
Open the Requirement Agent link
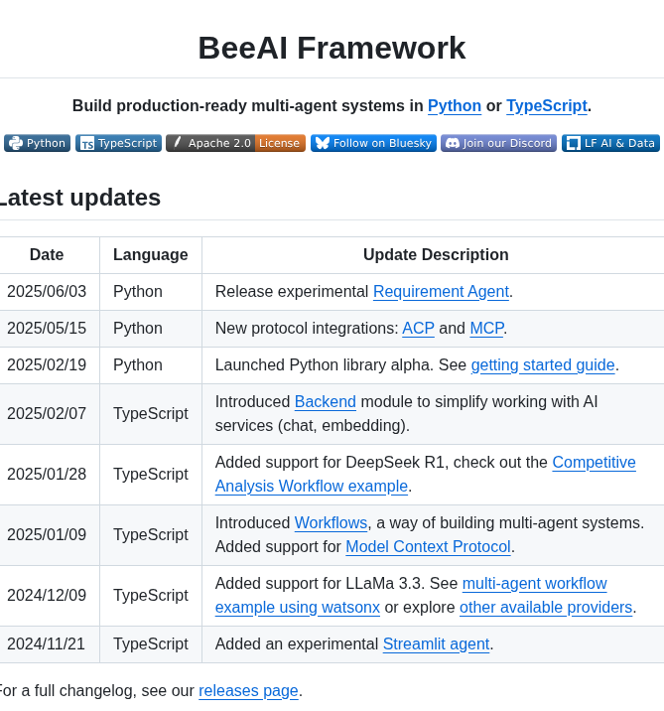[441, 292]
